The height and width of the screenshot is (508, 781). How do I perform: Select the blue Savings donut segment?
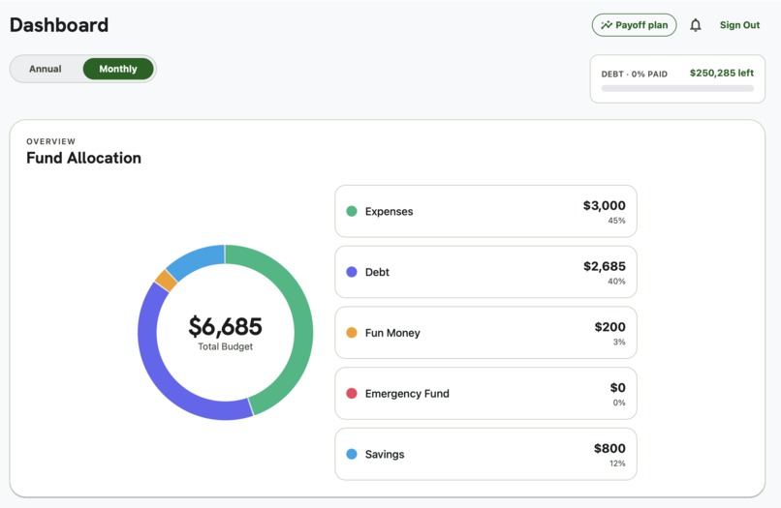[x=197, y=259]
